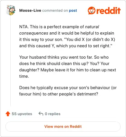Click the orange 'reddit' wordmark logo
Image resolution: width=126 pixels, height=137 pixels.
point(108,10)
